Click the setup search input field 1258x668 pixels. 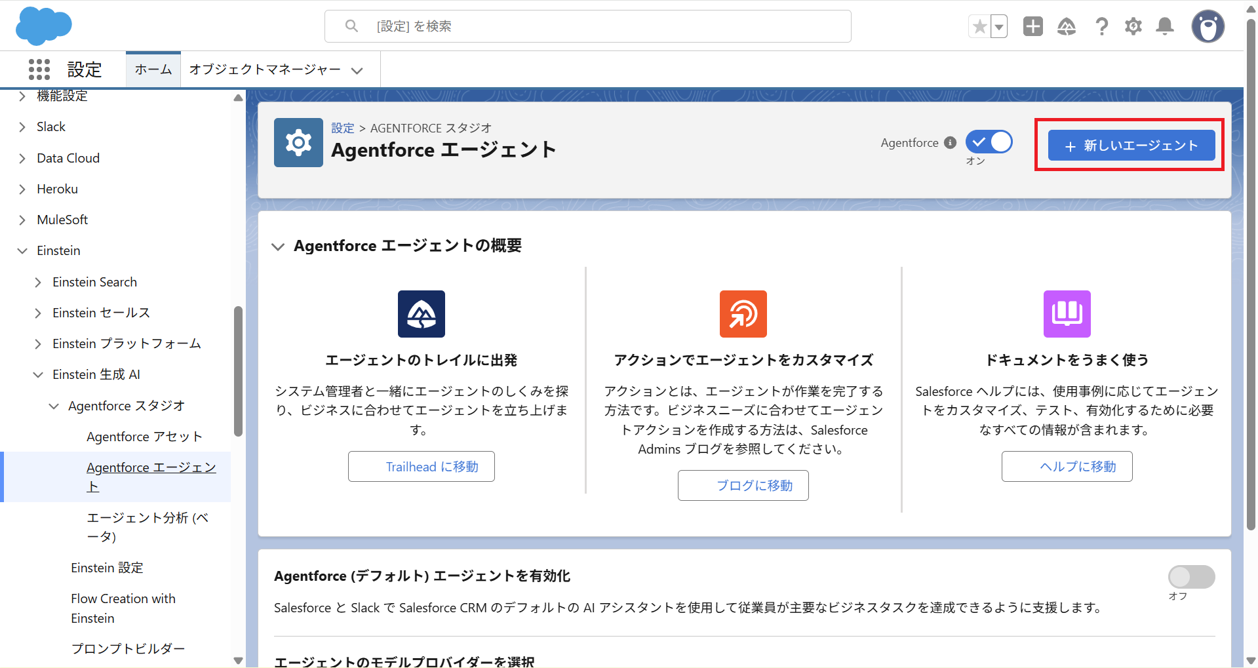587,26
